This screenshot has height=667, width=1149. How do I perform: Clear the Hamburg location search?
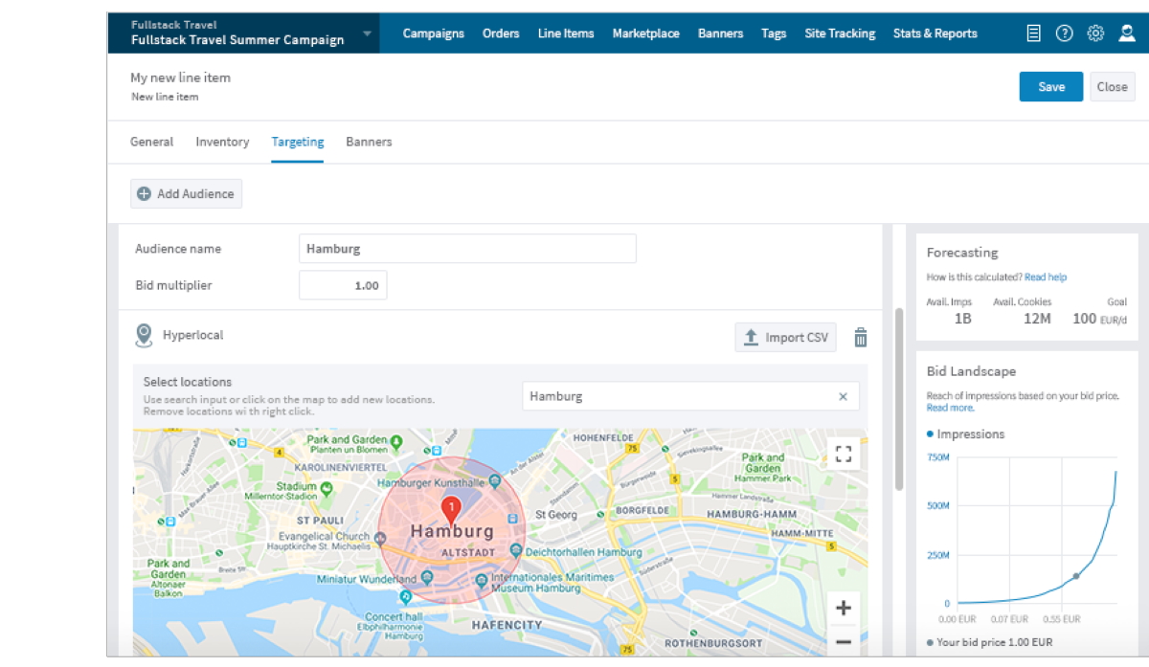(x=844, y=396)
